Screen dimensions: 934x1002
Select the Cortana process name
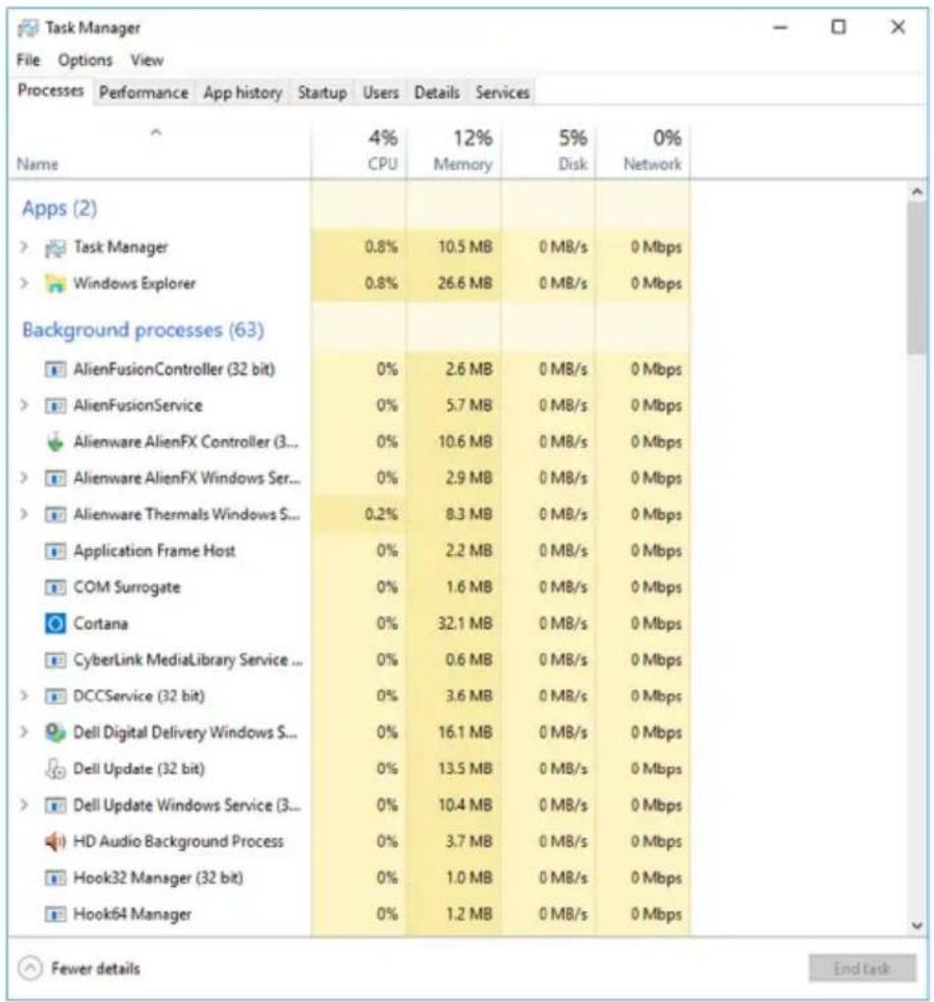(x=100, y=624)
